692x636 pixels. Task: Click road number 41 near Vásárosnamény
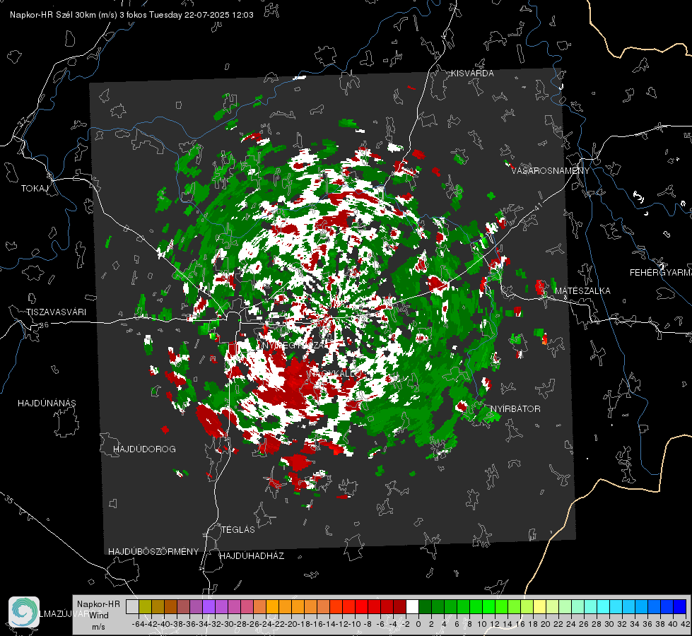[538, 206]
